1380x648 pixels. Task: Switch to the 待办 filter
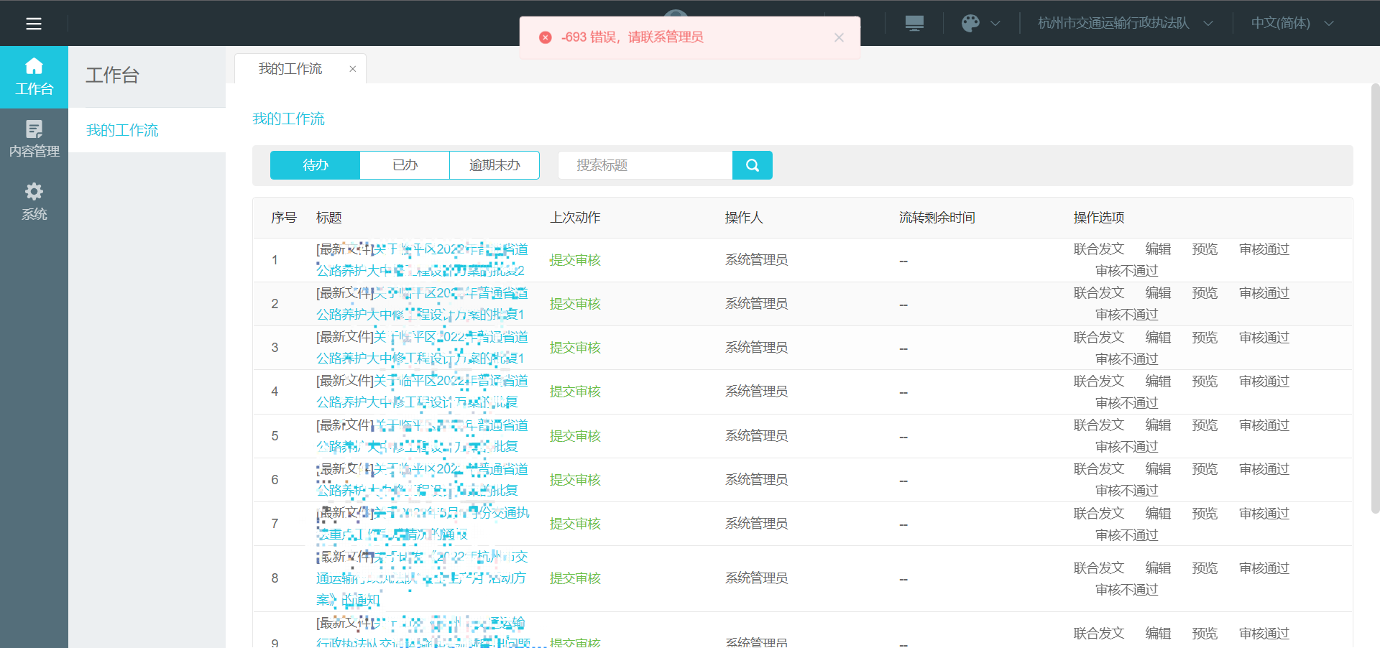tap(315, 165)
